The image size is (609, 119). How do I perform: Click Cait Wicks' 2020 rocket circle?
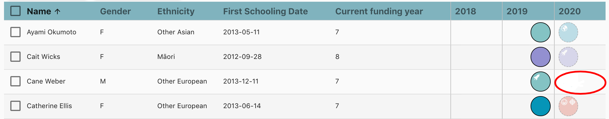[568, 57]
